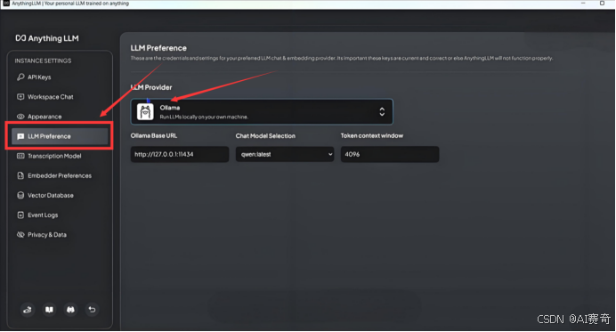The width and height of the screenshot is (616, 332).
Task: Click the Ollama llama logo
Action: tap(145, 111)
